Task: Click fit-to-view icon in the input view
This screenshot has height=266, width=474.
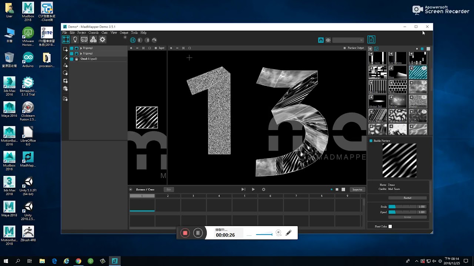Action: point(143,48)
